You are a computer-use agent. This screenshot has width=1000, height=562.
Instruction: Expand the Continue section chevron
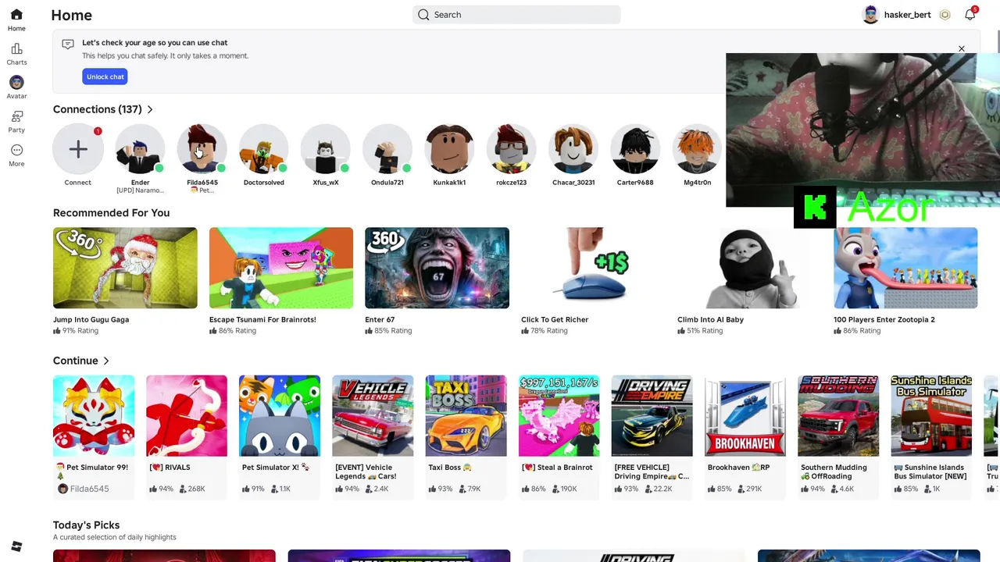click(x=106, y=361)
